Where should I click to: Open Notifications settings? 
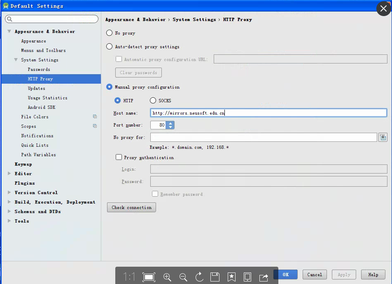[37, 136]
